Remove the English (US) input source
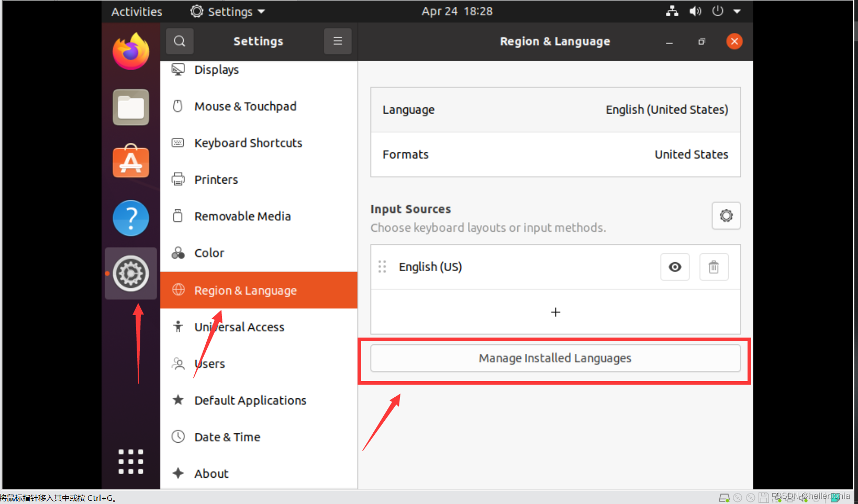This screenshot has width=858, height=504. 714,267
